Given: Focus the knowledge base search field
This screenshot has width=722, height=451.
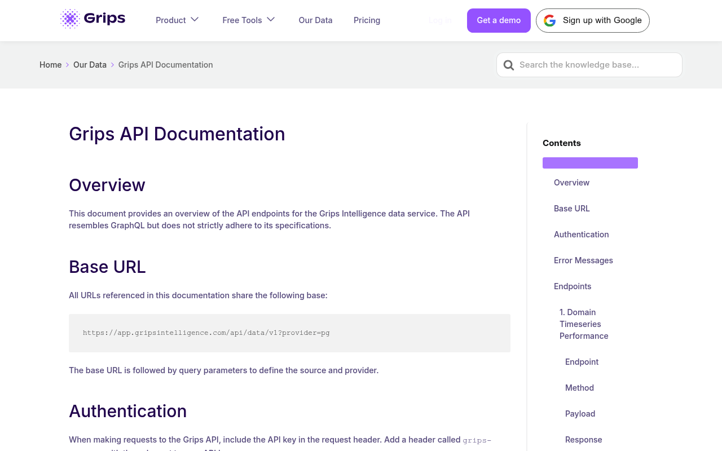Looking at the screenshot, I should 589,65.
